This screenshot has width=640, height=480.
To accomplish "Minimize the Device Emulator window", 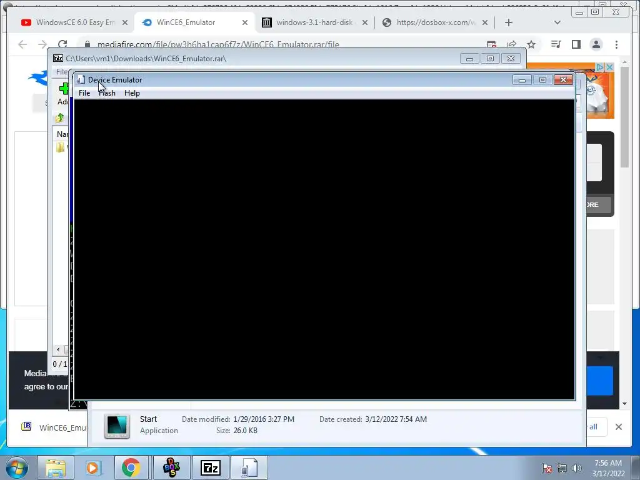I will click(x=522, y=79).
